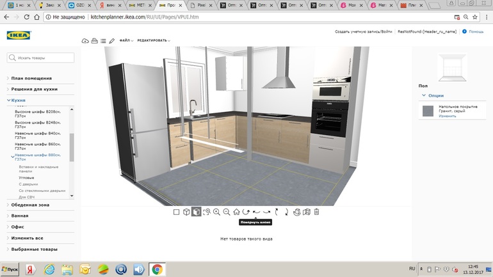Image resolution: width=493 pixels, height=277 pixels.
Task: Expand the Обеденная зона section
Action: 30,205
